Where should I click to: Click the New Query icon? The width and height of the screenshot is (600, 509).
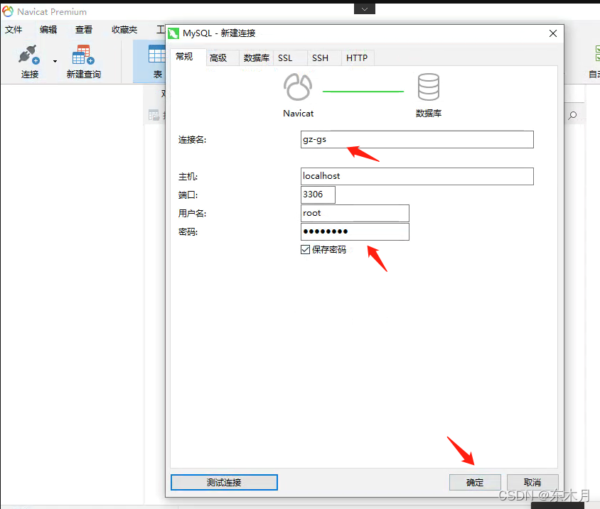83,55
